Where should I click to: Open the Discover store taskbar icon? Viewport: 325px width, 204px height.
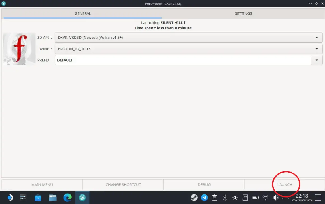point(38,198)
